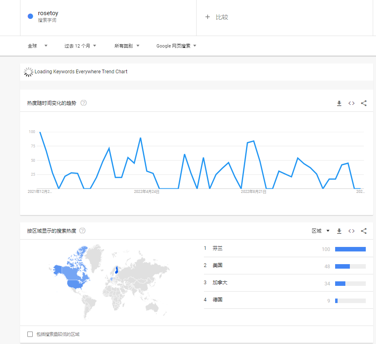This screenshot has width=376, height=344.
Task: Click the blue dot next to rosetoy
Action: pos(30,16)
